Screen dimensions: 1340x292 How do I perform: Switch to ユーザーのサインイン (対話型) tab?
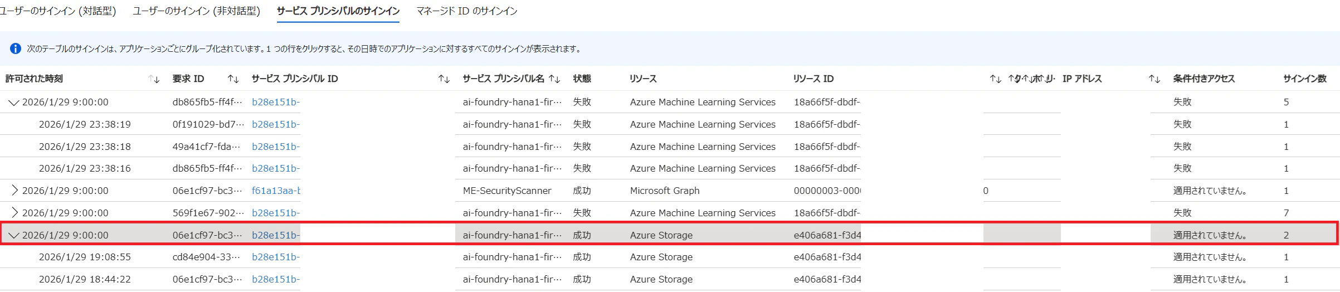57,11
